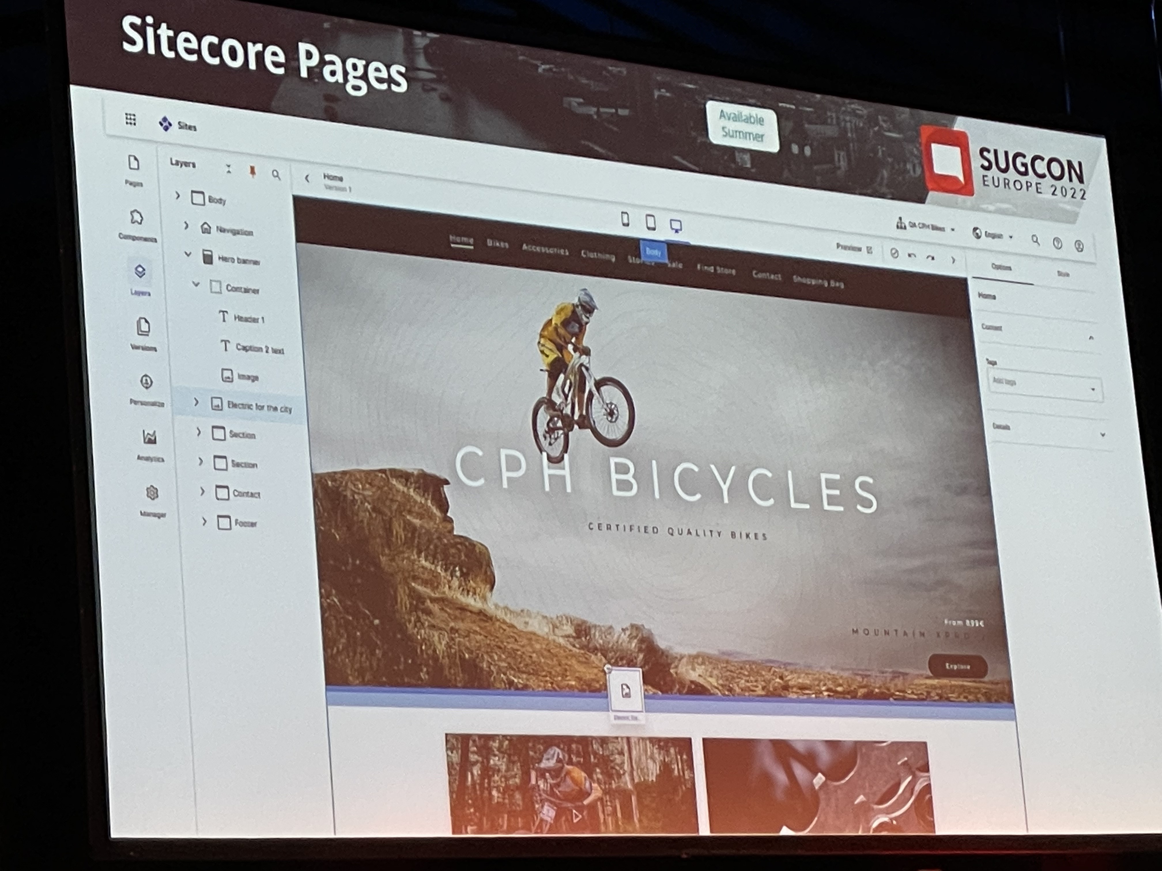Screen dimensions: 1162x871
Task: Collapse the Hero banner layer
Action: [x=188, y=254]
